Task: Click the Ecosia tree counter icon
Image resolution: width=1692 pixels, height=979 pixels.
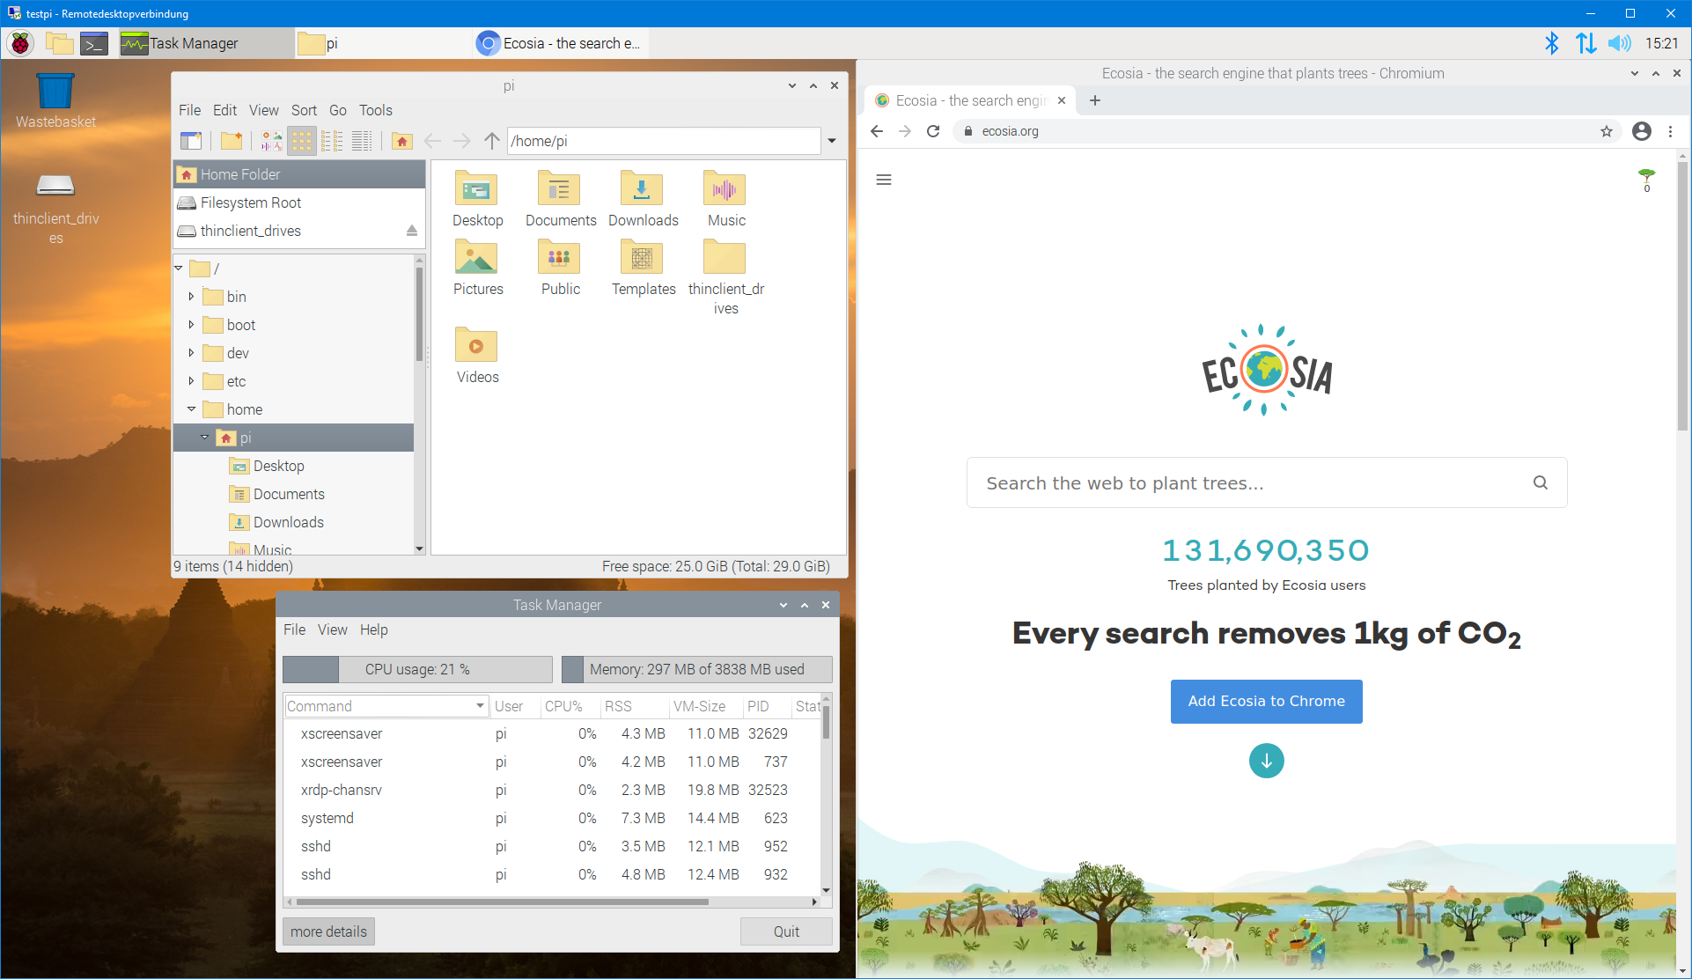Action: tap(1646, 180)
